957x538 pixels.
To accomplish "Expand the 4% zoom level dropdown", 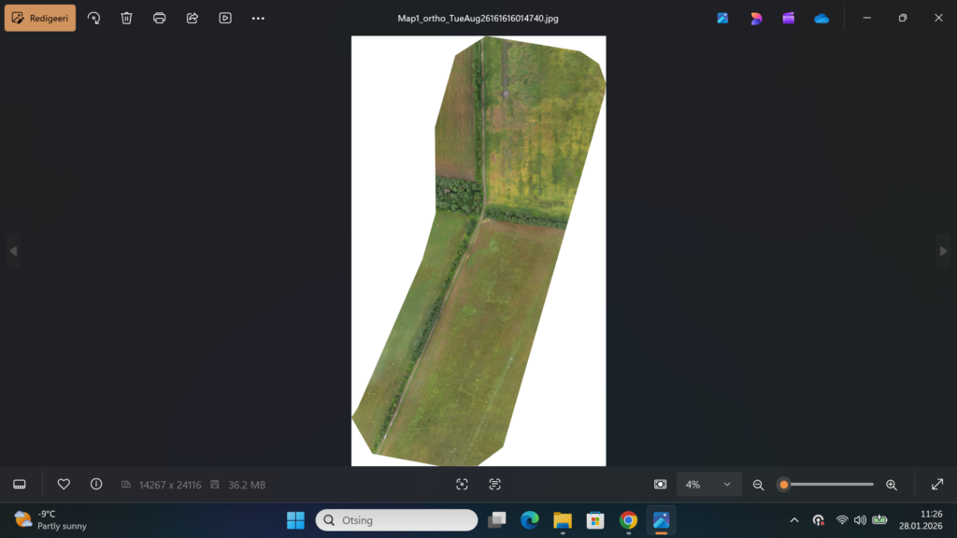I will pos(709,485).
